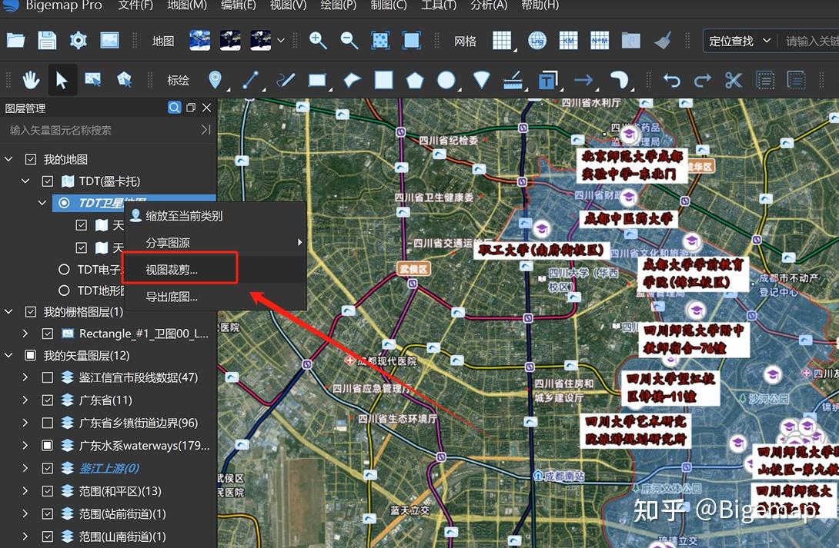839x548 pixels.
Task: Select first satellite map thumbnail in toolbar
Action: point(199,41)
